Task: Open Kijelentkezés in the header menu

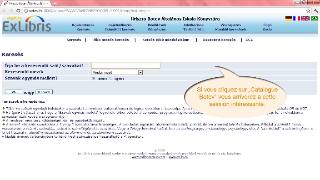Action: point(83,25)
